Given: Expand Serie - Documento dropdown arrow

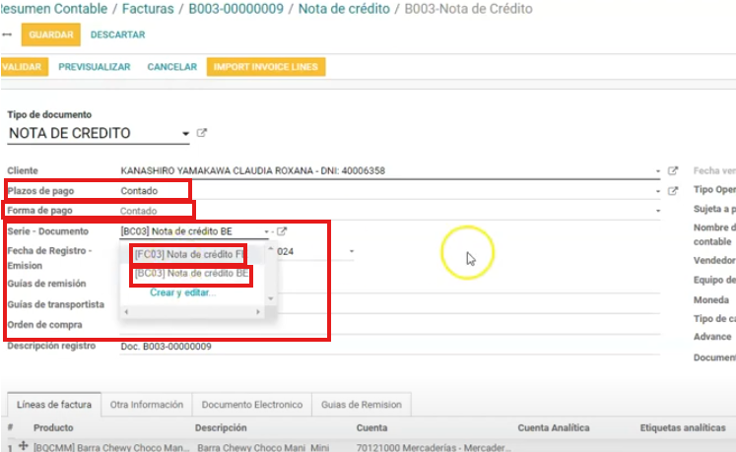Looking at the screenshot, I should click(266, 231).
